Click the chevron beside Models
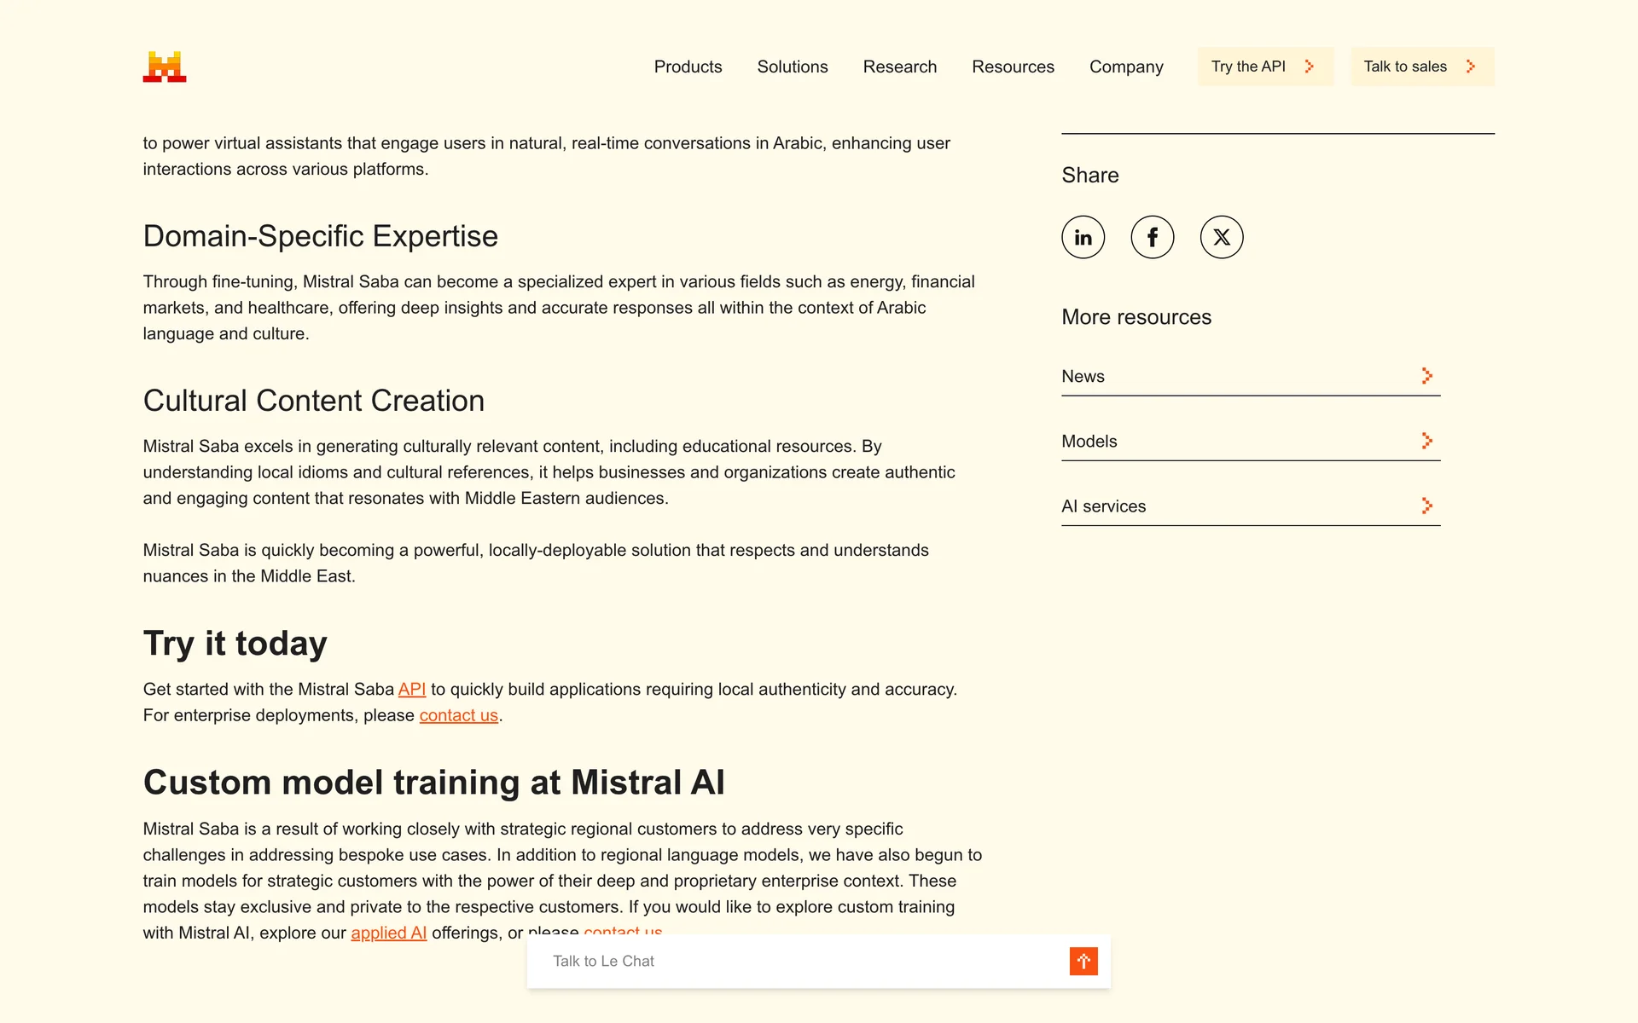This screenshot has height=1023, width=1638. [1426, 441]
